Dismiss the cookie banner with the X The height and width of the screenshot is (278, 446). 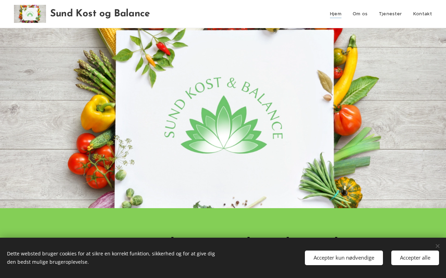pyautogui.click(x=438, y=246)
